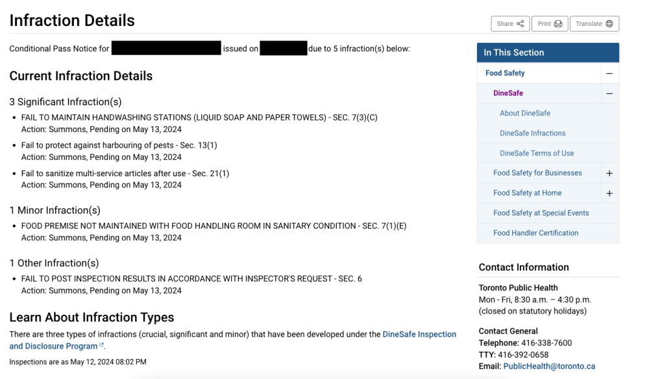The image size is (649, 379).
Task: Collapse the Food Safety section
Action: (609, 74)
